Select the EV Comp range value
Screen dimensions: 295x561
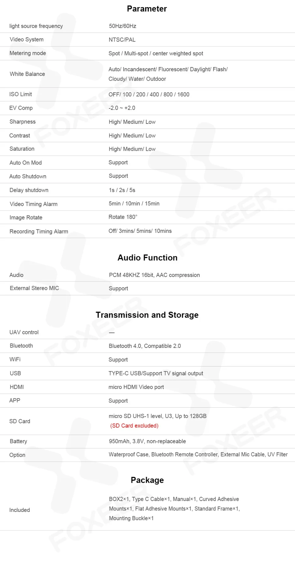coord(122,108)
